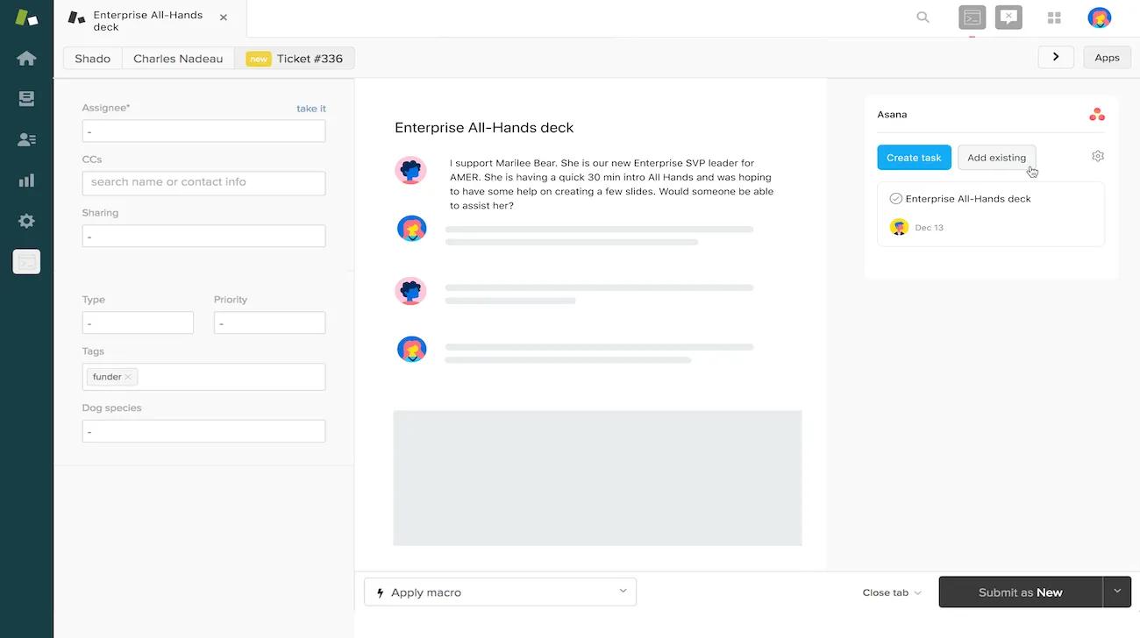Mark the Enterprise All-Hands deck task complete
Screen dimensions: 1140x638
(895, 198)
